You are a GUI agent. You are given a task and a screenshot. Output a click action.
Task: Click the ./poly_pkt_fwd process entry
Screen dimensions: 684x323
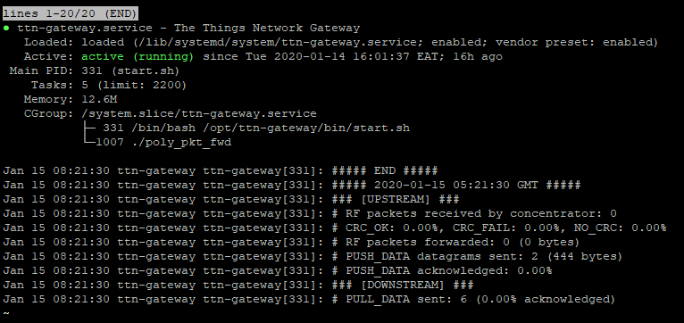[x=182, y=143]
